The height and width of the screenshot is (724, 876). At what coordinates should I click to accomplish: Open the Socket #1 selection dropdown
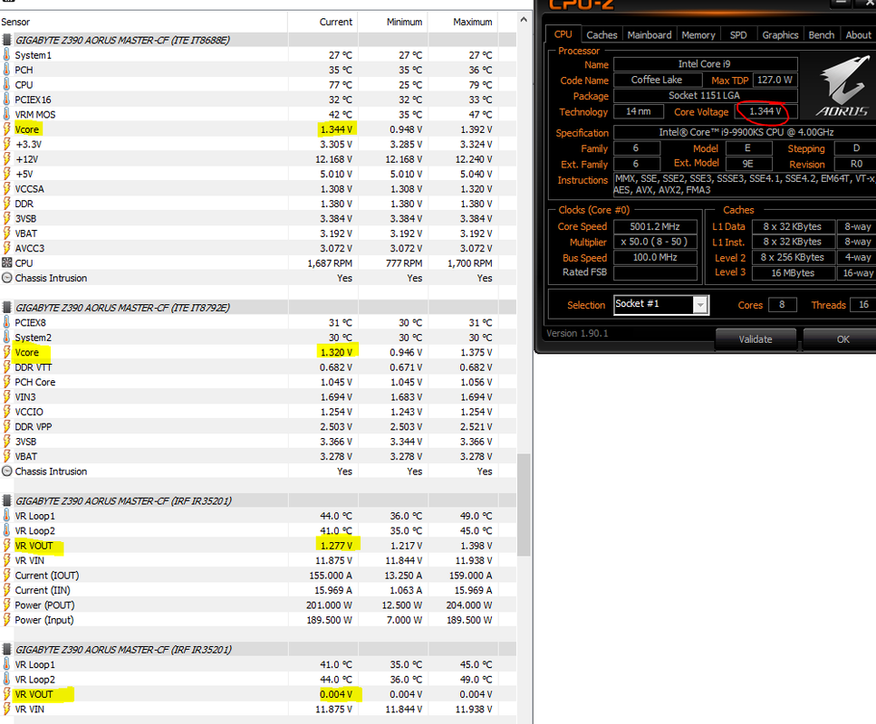(661, 305)
